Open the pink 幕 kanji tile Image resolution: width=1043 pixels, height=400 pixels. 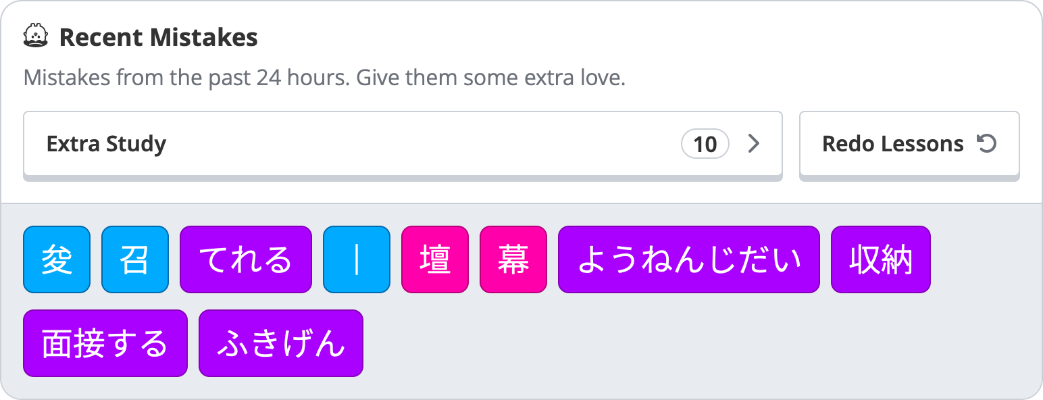tap(513, 259)
